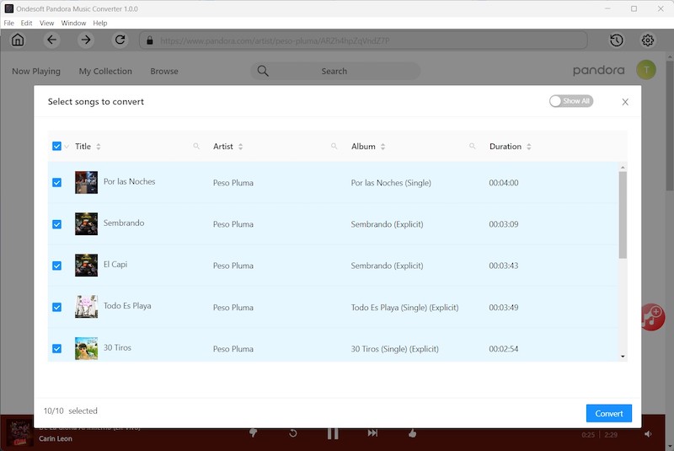Go to the home page icon
The image size is (674, 451).
(x=18, y=40)
